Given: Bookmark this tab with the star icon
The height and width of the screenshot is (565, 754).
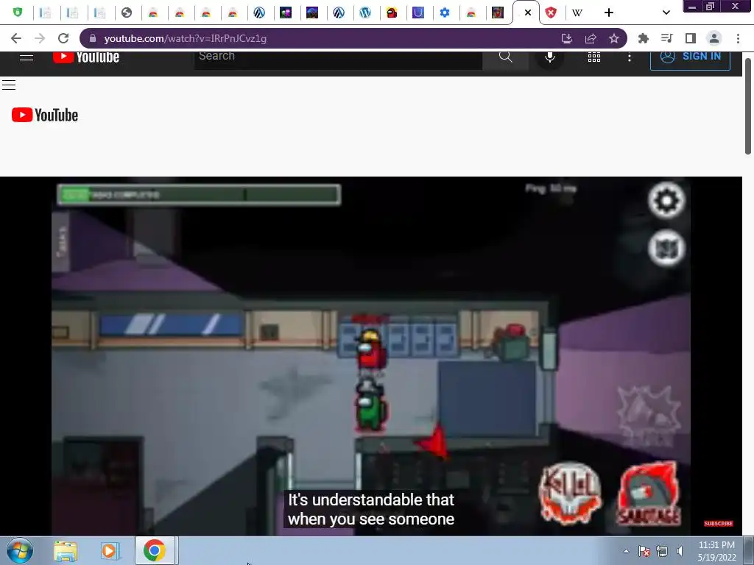Looking at the screenshot, I should (614, 38).
